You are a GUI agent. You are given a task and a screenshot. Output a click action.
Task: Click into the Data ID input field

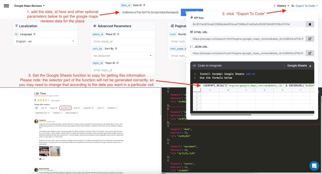tap(150, 12)
